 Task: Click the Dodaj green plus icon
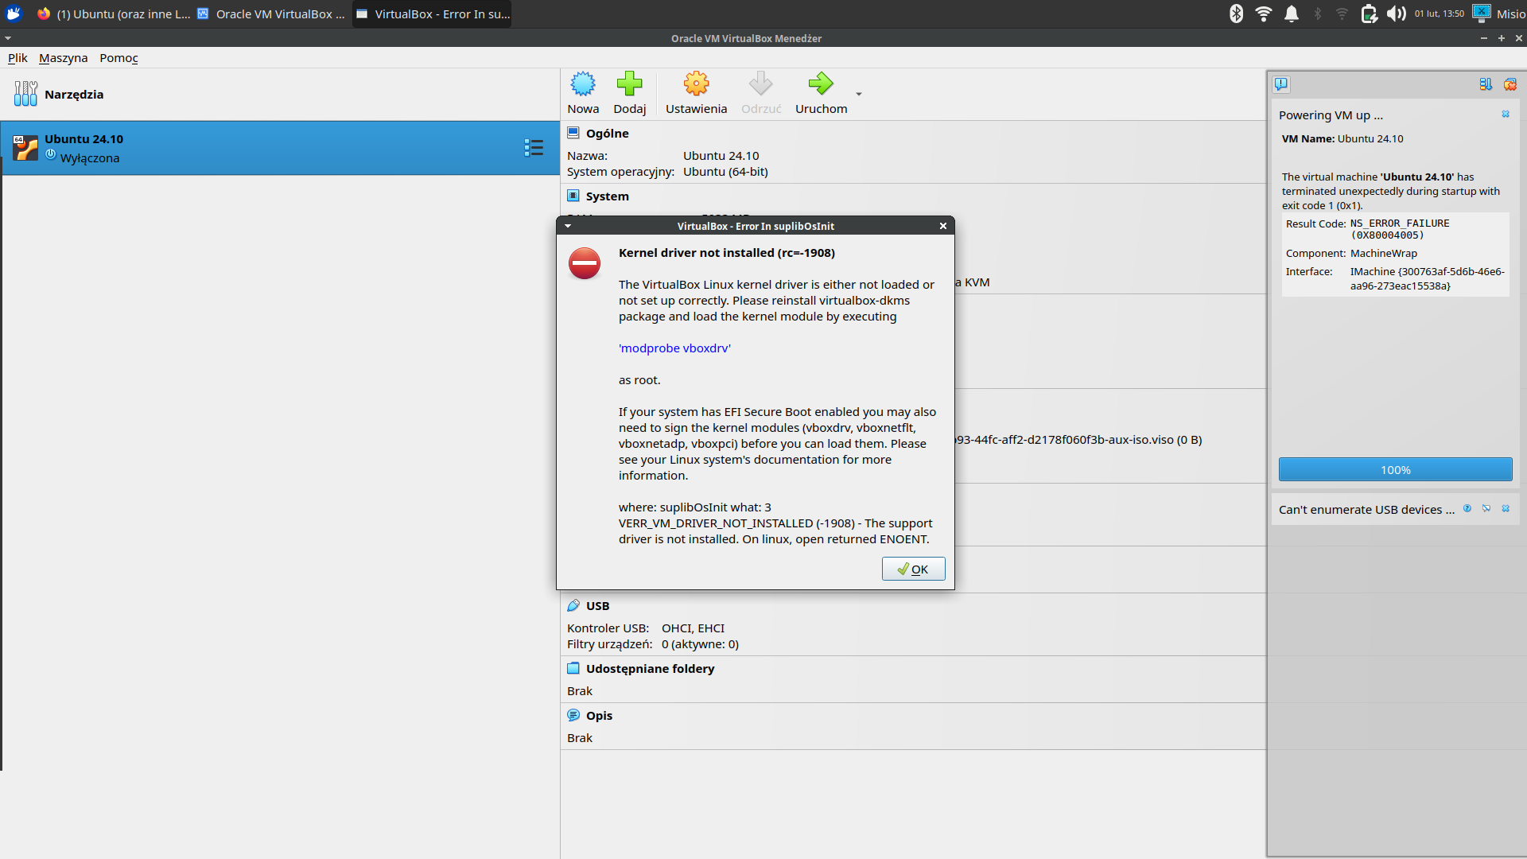pyautogui.click(x=629, y=84)
